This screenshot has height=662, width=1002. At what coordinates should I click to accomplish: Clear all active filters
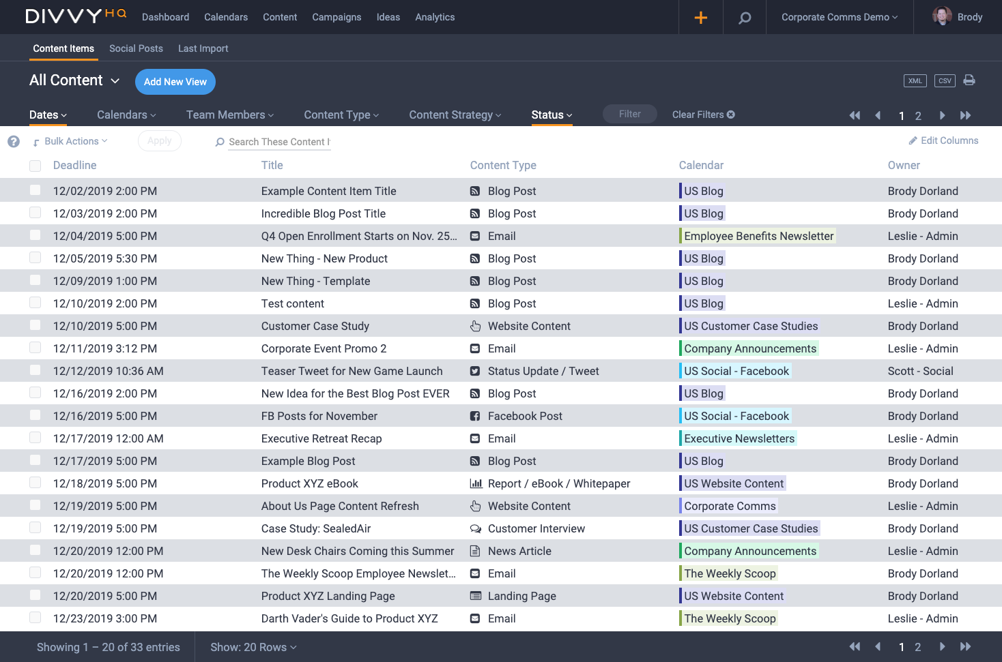pyautogui.click(x=703, y=115)
